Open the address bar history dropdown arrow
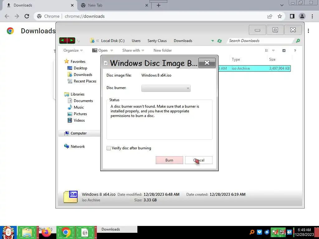319x239 pixels. coord(212,41)
